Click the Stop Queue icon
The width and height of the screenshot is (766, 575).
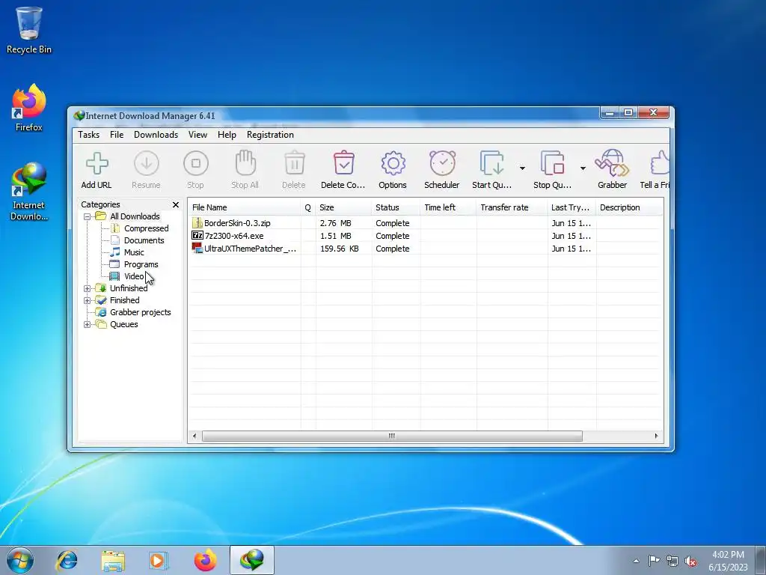552,162
